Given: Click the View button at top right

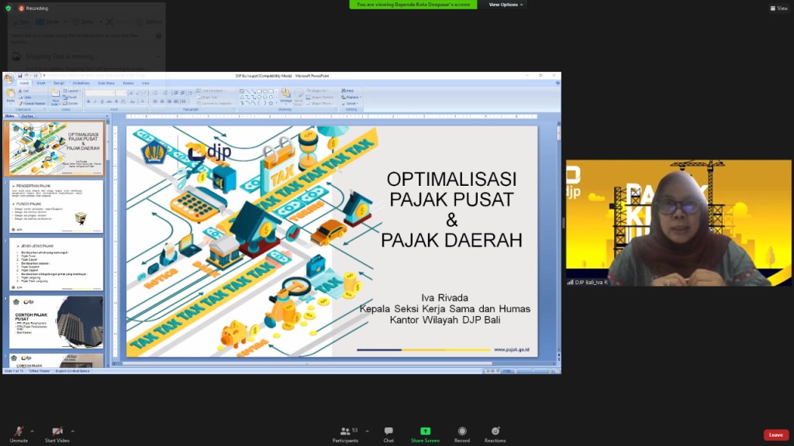Looking at the screenshot, I should 778,9.
